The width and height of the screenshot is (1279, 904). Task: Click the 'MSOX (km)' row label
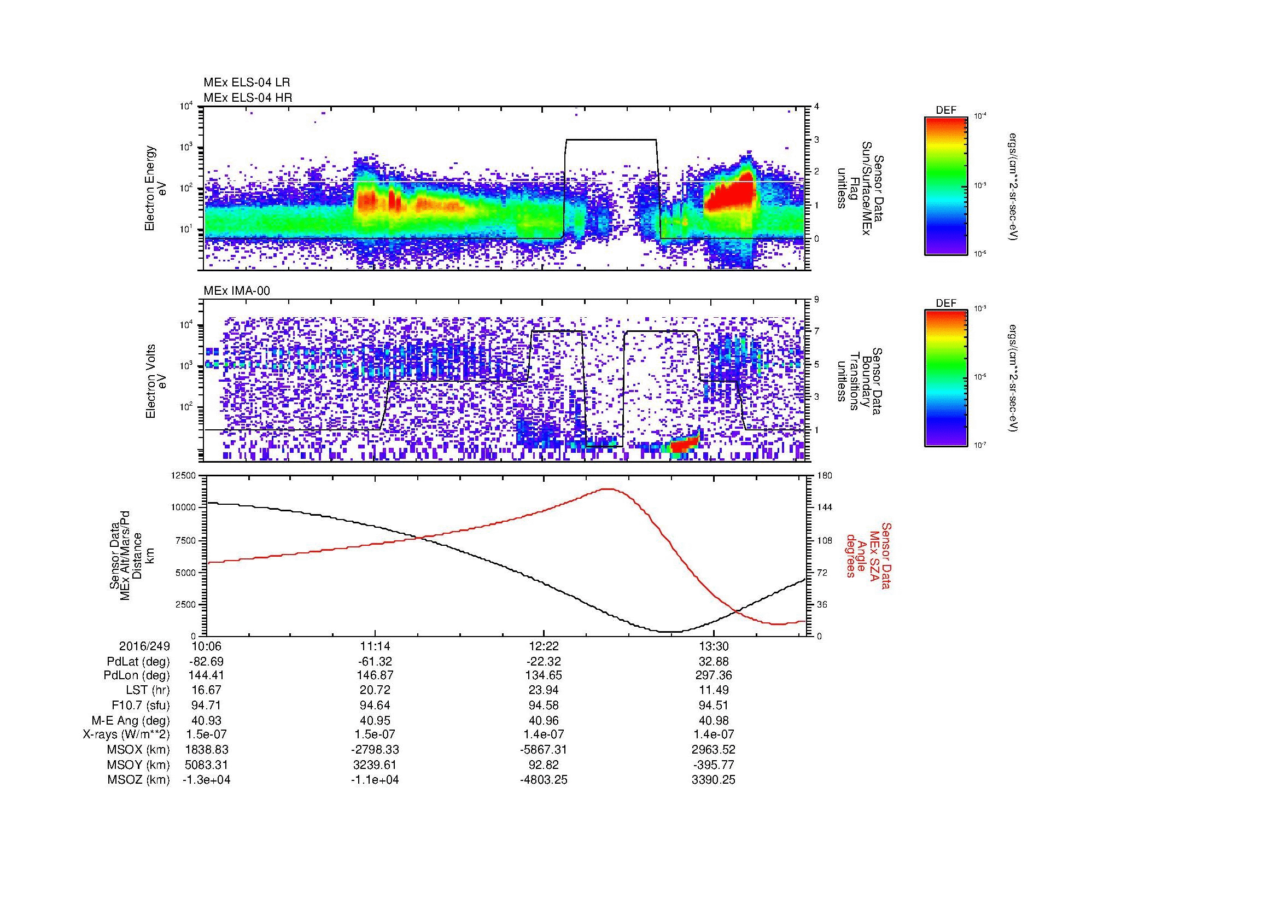pos(139,750)
